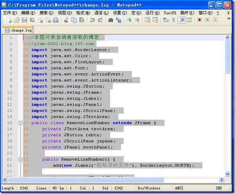Toggle word wrap toolbar icon
This screenshot has height=194, width=235.
click(166, 20)
